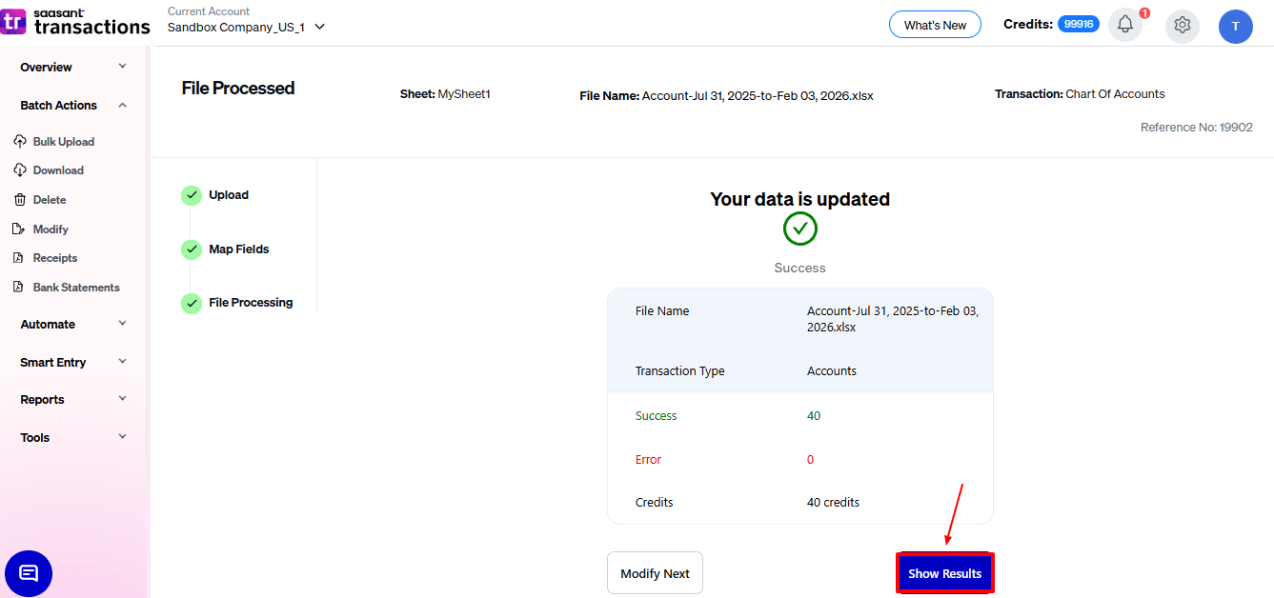Expand the Automate section

[47, 324]
